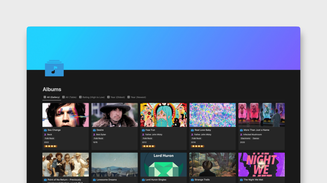Open the Bob Dylan artist link
The image size is (327, 183).
[x=101, y=134]
